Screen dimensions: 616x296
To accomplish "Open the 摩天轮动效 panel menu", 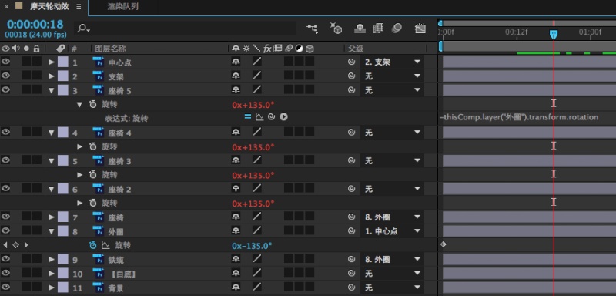I will (x=79, y=7).
